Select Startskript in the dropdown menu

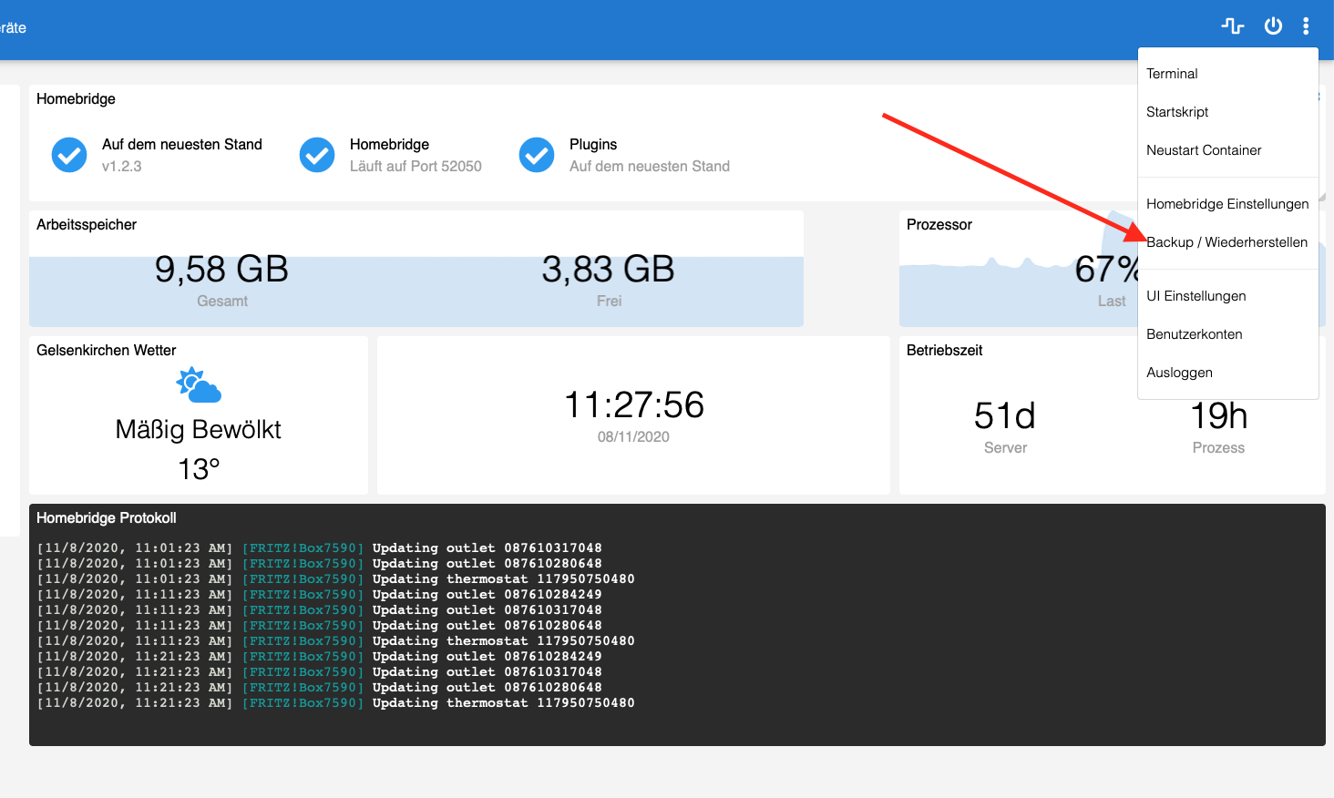(1177, 112)
